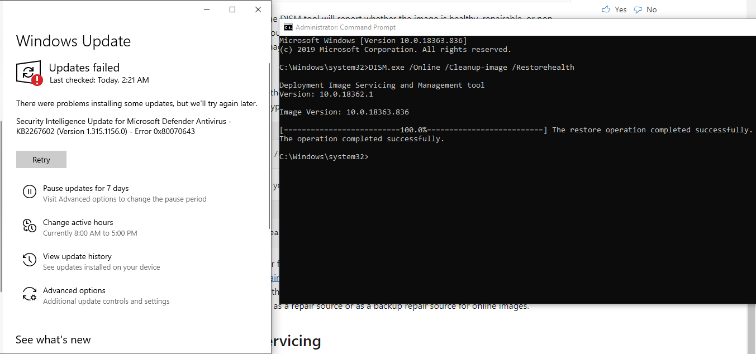Click the clock icon for Change active hours
756x354 pixels.
click(x=29, y=226)
